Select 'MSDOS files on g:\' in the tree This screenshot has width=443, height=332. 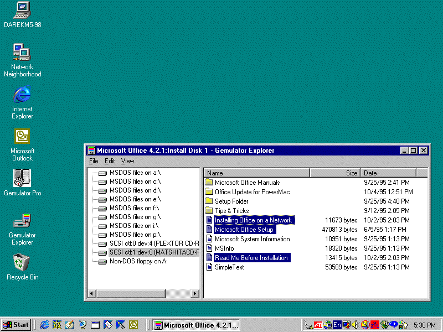pos(135,217)
